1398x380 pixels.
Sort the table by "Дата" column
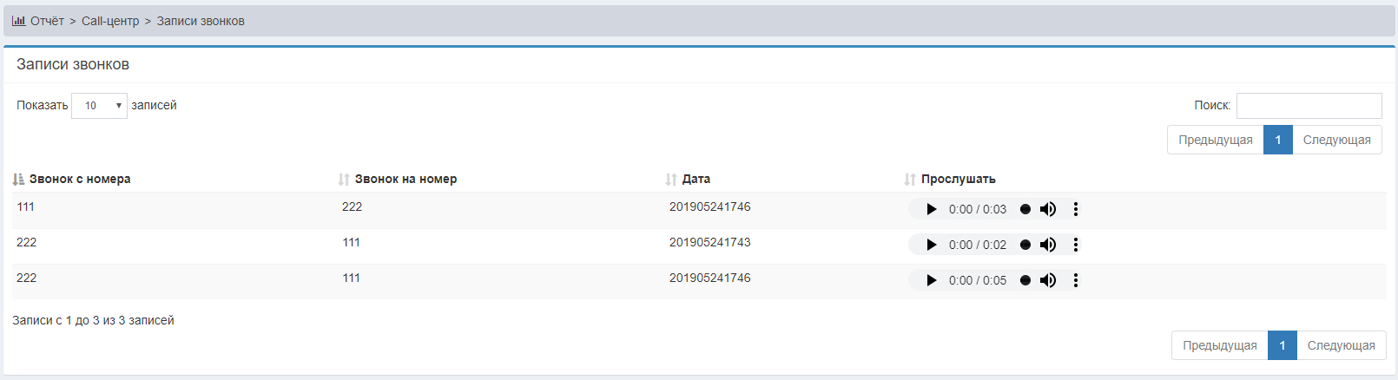696,179
